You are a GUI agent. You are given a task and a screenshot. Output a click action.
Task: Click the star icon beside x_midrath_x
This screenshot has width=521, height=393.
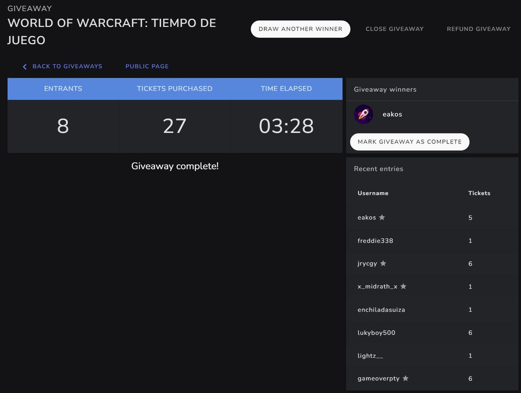click(x=403, y=286)
